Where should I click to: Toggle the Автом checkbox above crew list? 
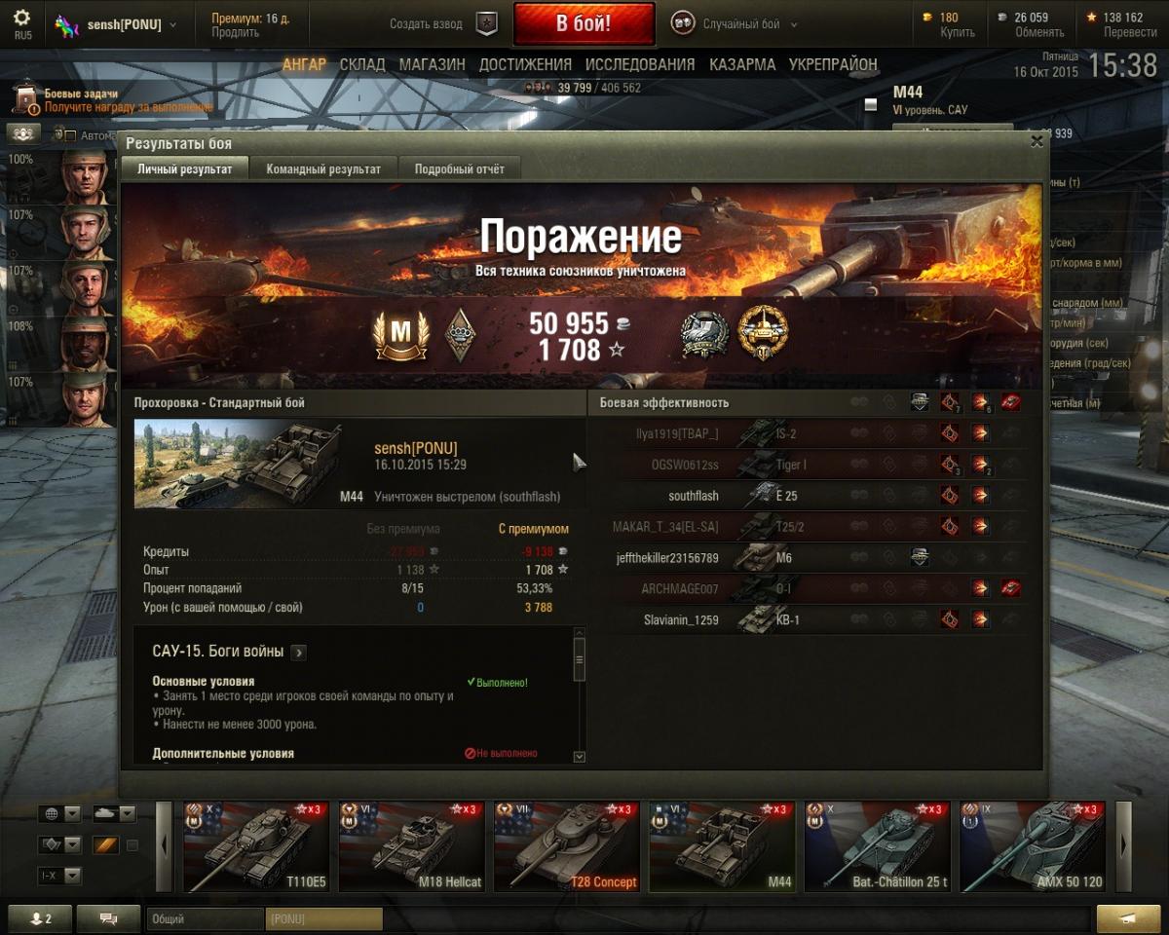click(70, 135)
